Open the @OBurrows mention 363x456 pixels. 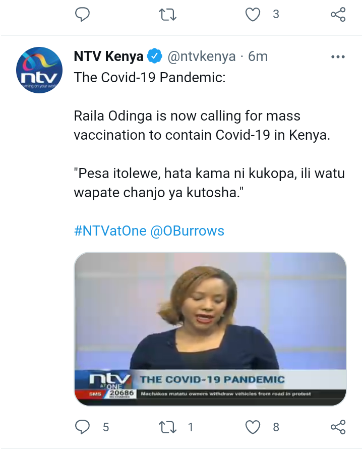[187, 231]
